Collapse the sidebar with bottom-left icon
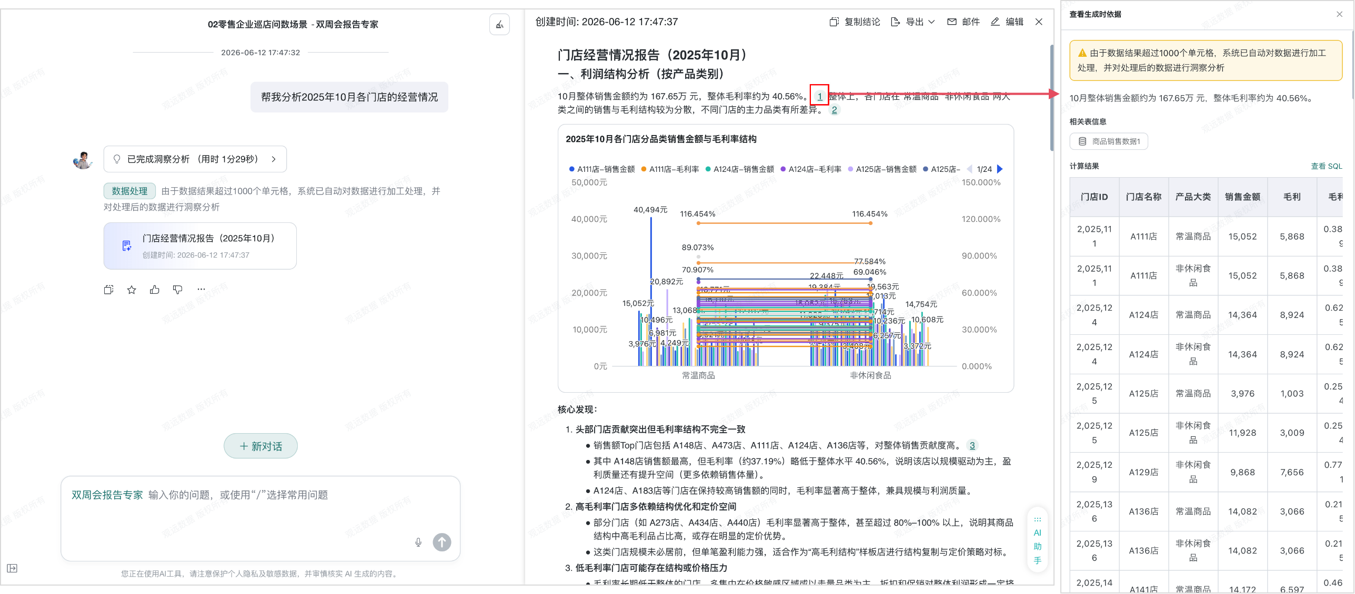The image size is (1355, 594). [x=12, y=568]
